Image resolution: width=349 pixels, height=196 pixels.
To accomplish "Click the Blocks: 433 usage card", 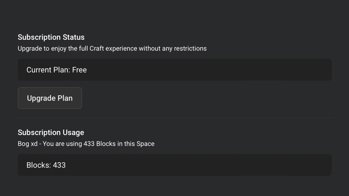I will click(x=174, y=165).
